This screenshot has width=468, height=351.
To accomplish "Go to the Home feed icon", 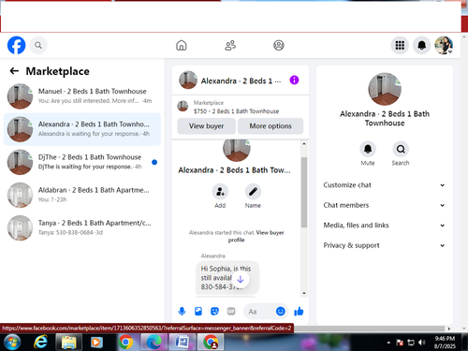I will [x=182, y=45].
